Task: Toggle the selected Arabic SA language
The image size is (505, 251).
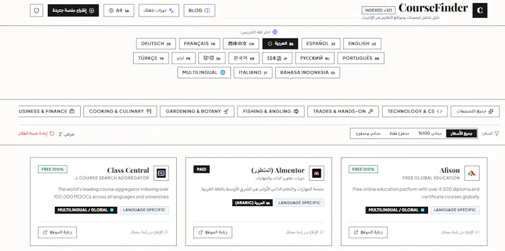Action: (280, 44)
